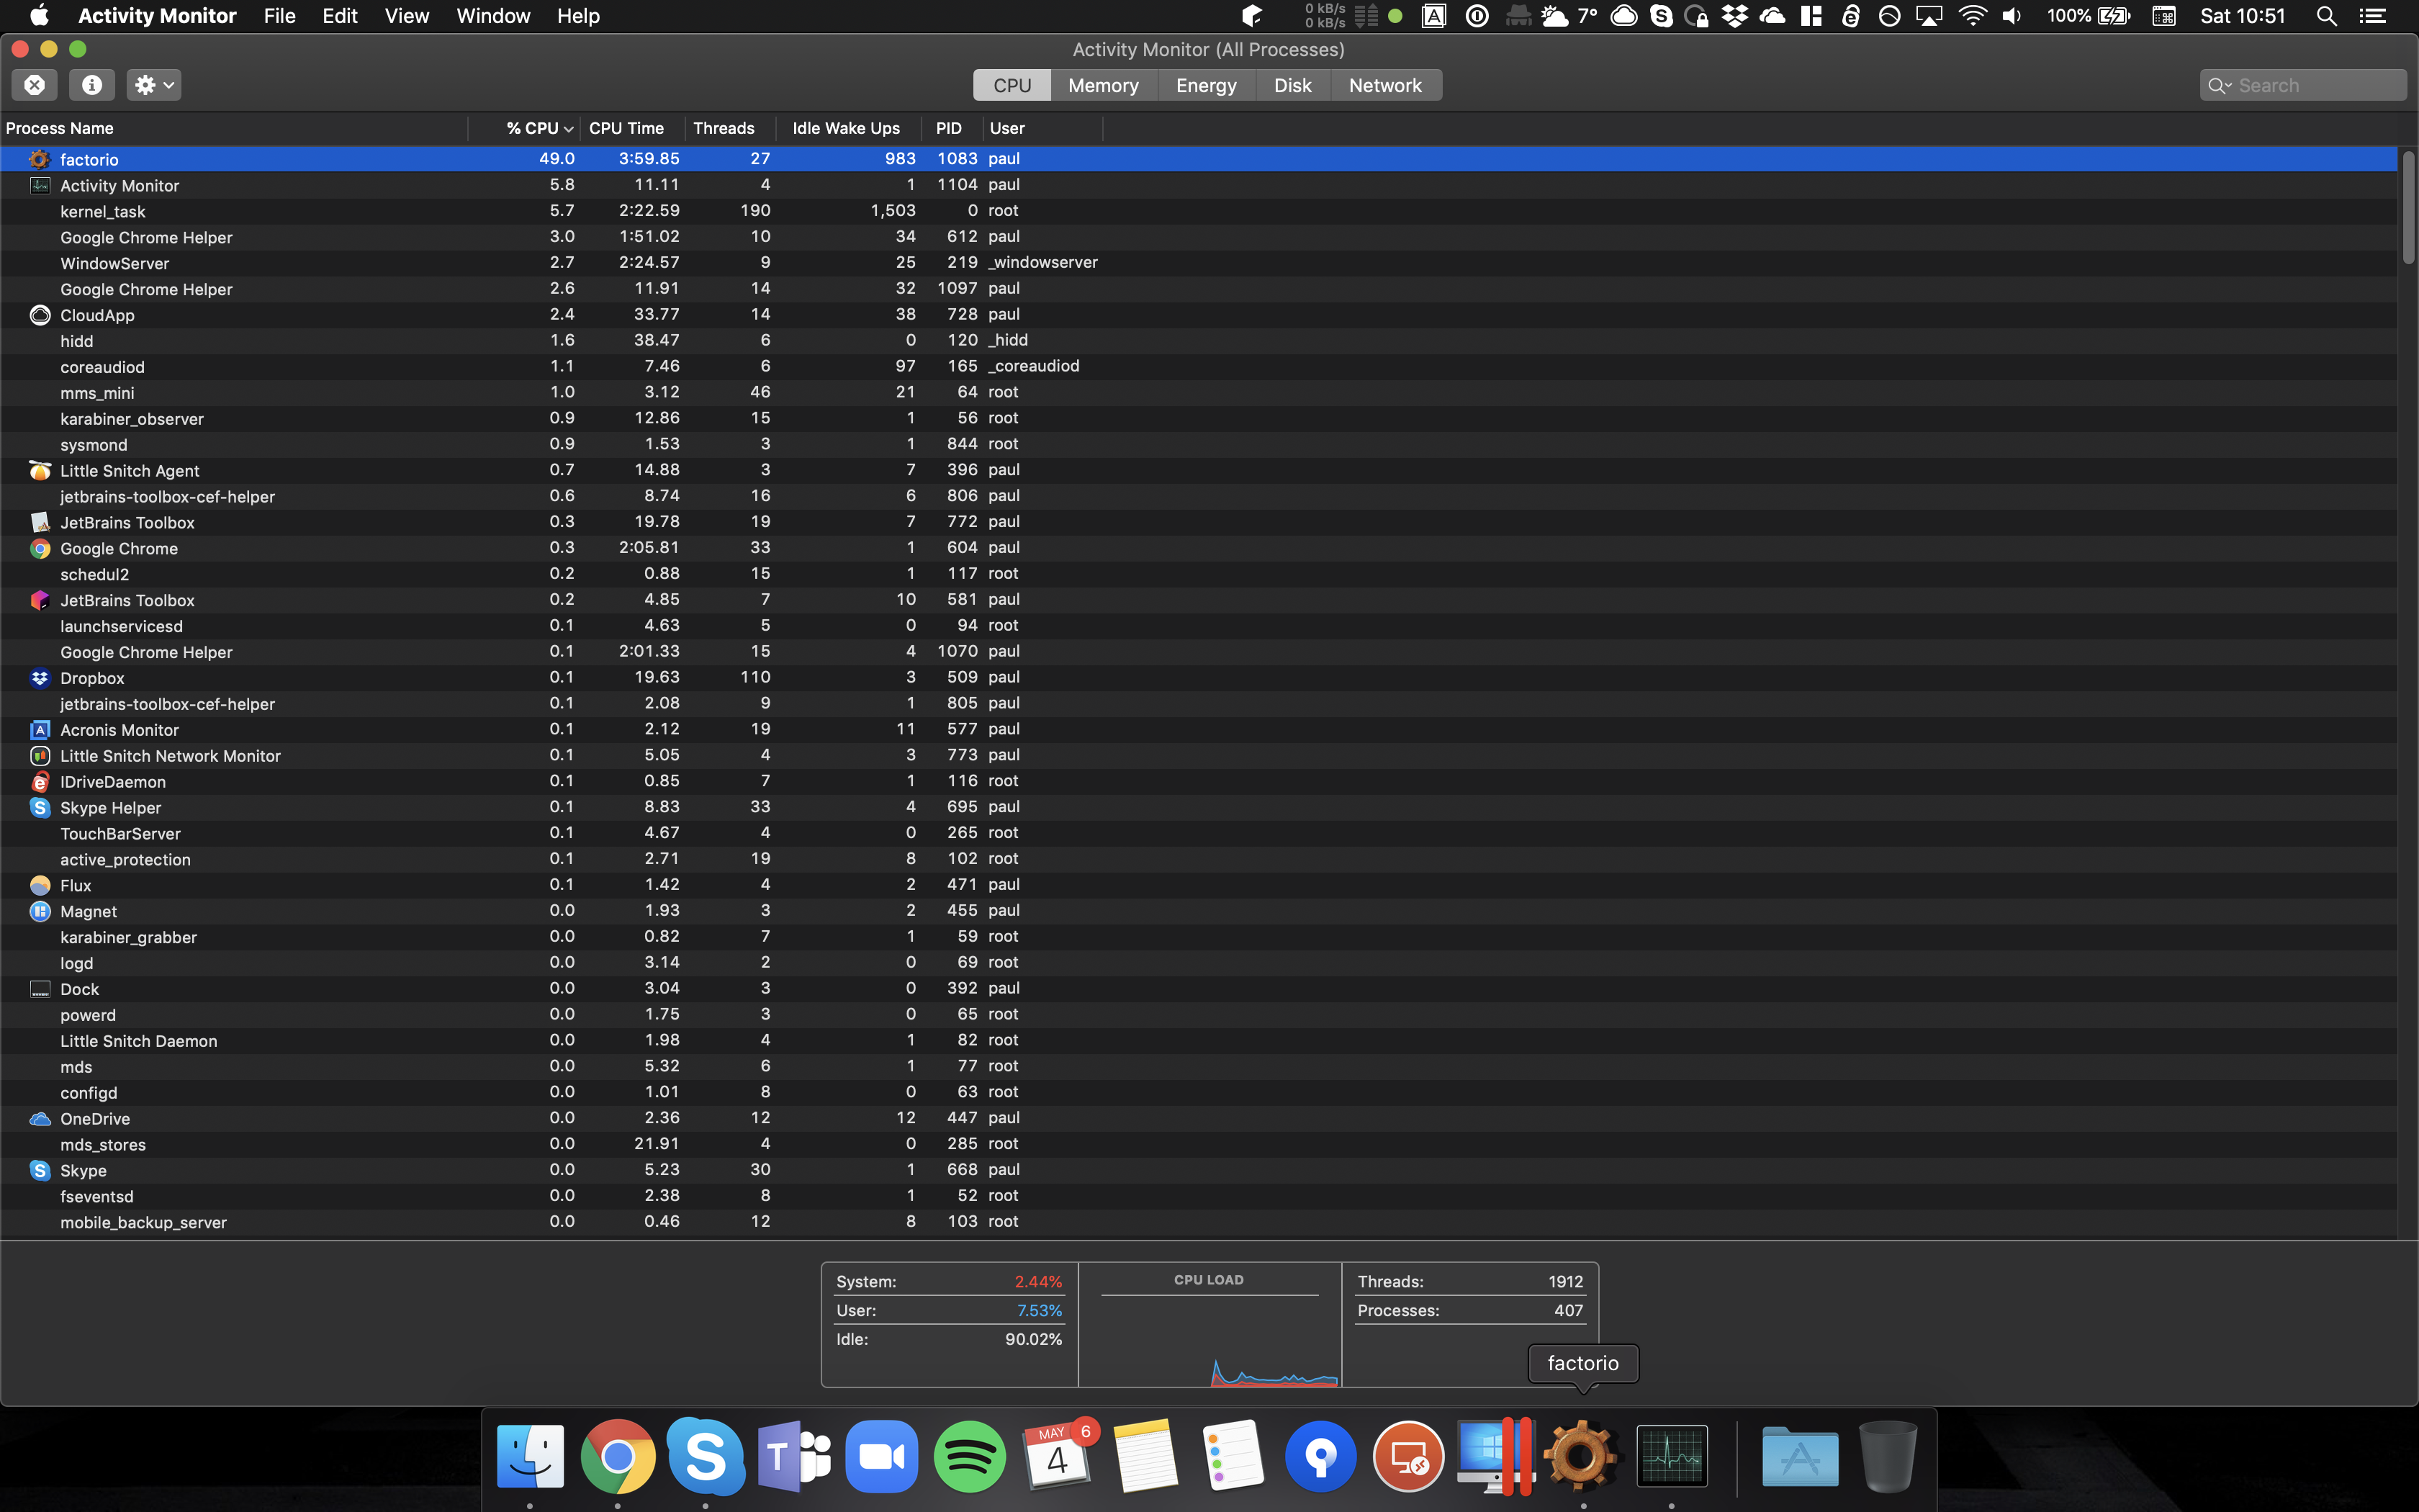Open the Edit menu

point(340,16)
